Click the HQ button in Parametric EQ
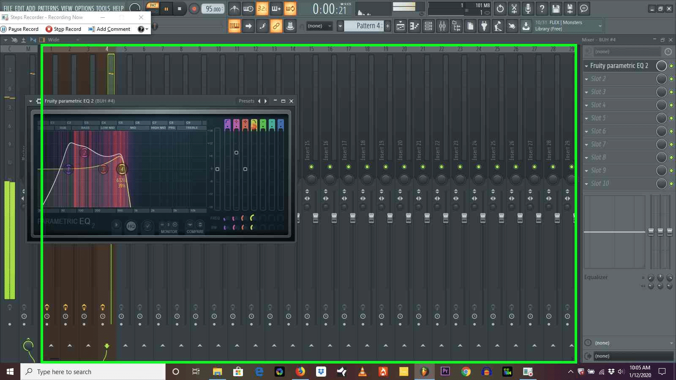Viewport: 676px width, 380px height. click(131, 226)
